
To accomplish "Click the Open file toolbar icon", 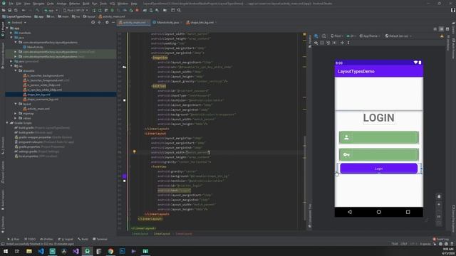I will click(x=4, y=10).
